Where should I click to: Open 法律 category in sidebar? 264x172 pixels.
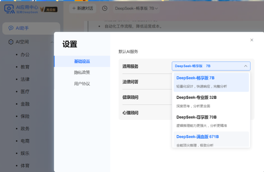(x=25, y=79)
